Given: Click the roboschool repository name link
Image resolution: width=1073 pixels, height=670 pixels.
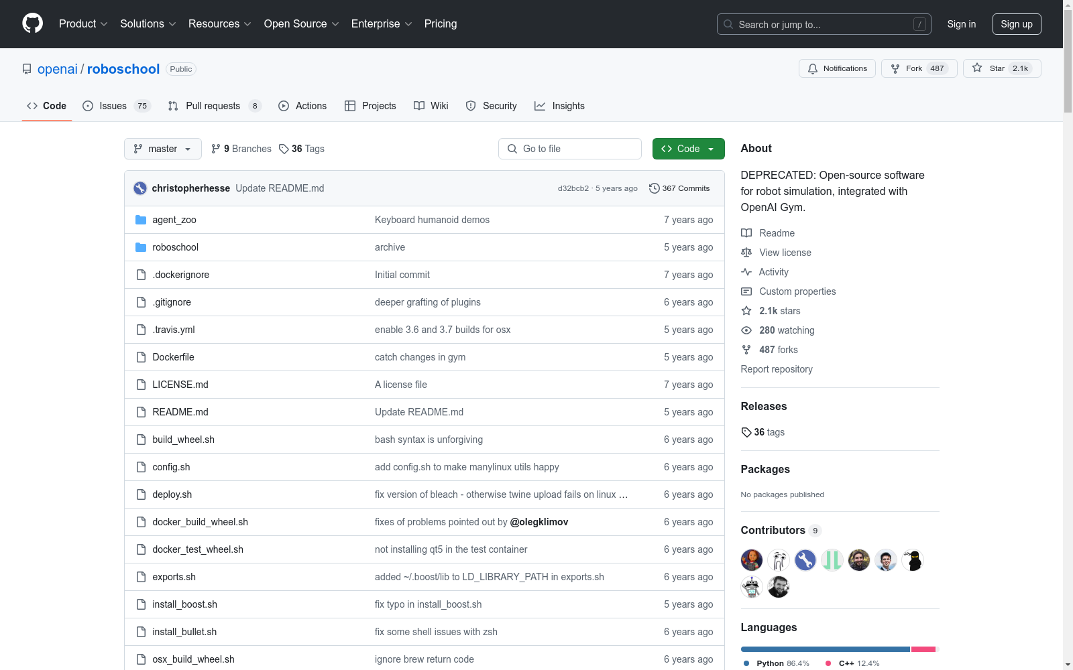Looking at the screenshot, I should [123, 69].
